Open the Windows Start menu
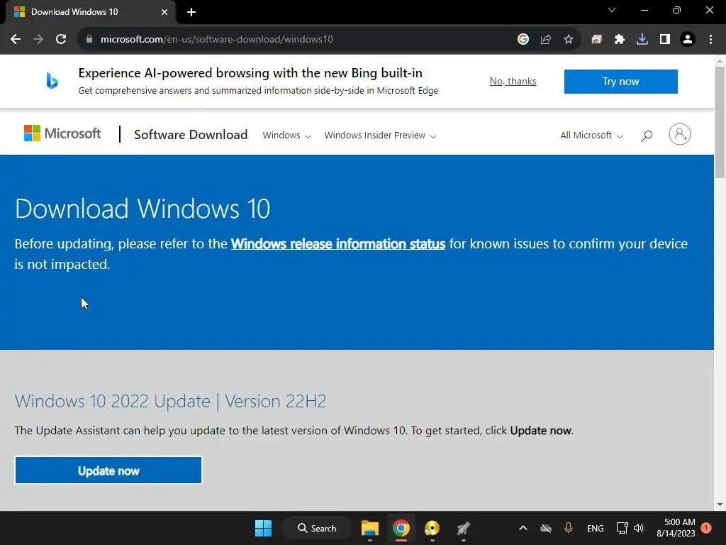726x545 pixels. (264, 528)
